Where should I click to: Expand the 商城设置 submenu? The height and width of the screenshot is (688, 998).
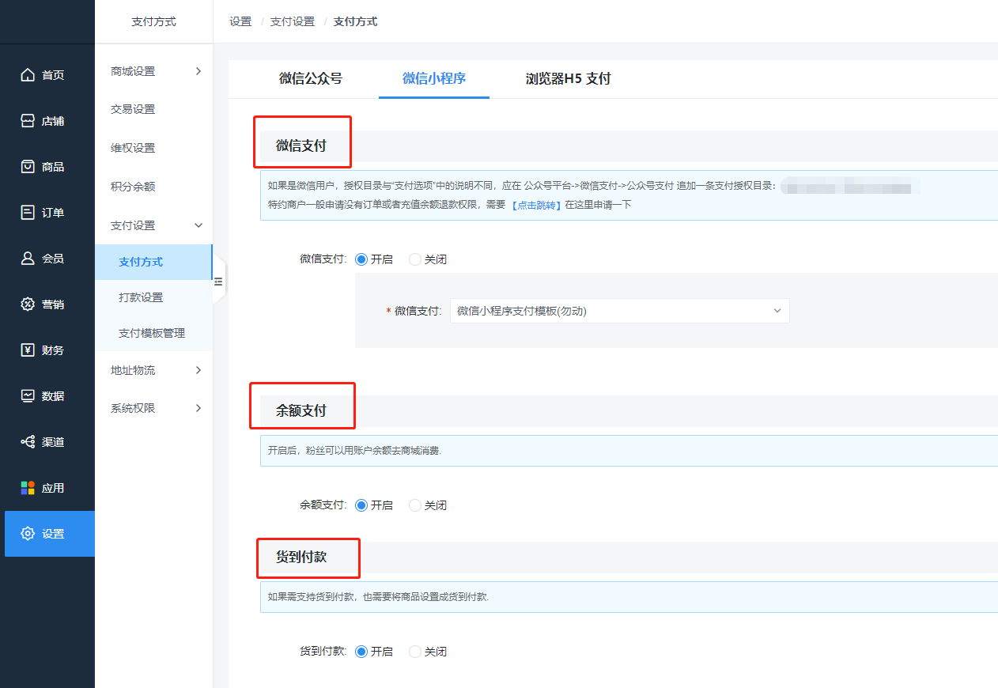tap(154, 71)
